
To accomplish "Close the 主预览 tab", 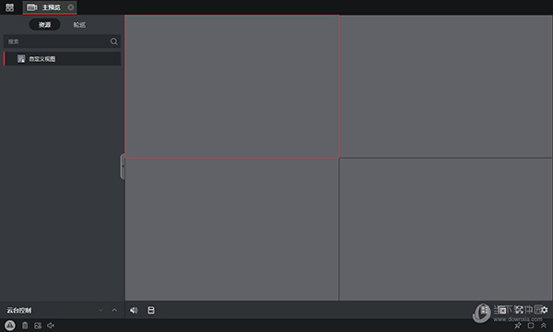I will pos(71,7).
